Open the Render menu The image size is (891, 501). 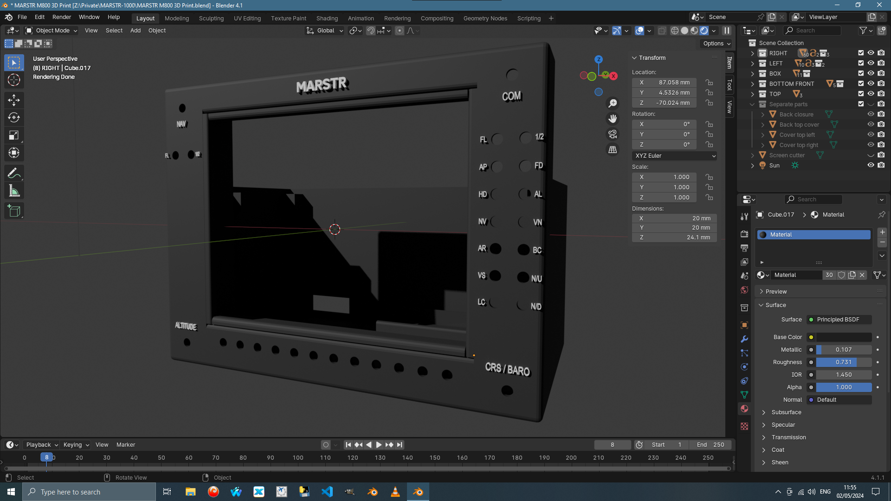62,17
